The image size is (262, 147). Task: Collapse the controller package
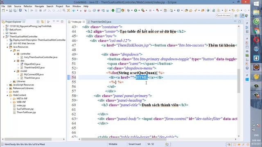tap(15, 54)
